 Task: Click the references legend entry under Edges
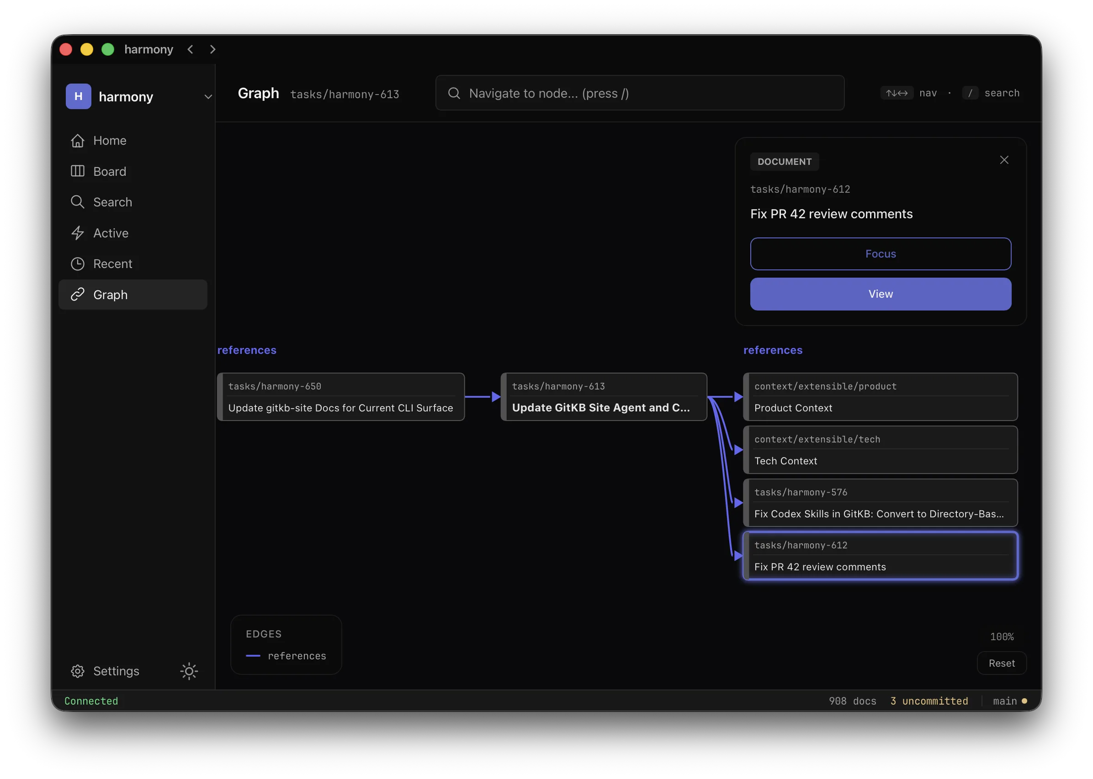286,656
